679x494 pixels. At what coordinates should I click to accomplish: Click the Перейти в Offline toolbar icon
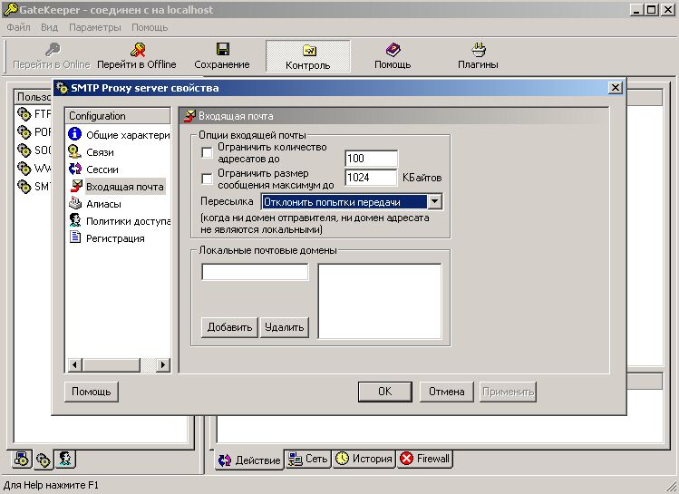[x=138, y=50]
